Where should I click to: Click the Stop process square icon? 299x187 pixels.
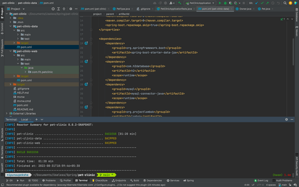tap(244, 3)
